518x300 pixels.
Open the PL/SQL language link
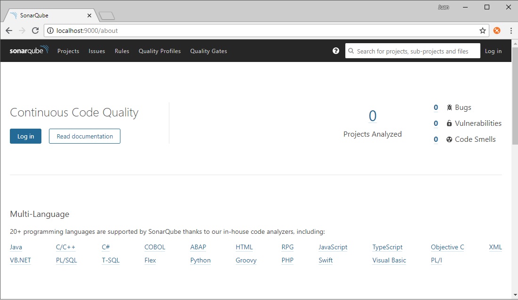66,261
